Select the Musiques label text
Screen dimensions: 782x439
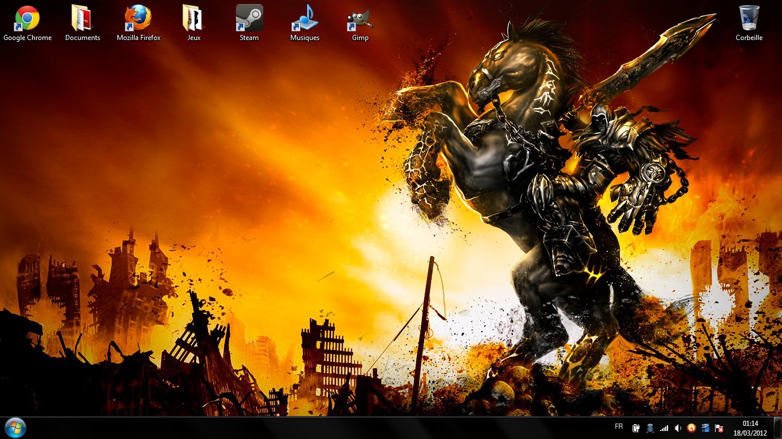305,38
